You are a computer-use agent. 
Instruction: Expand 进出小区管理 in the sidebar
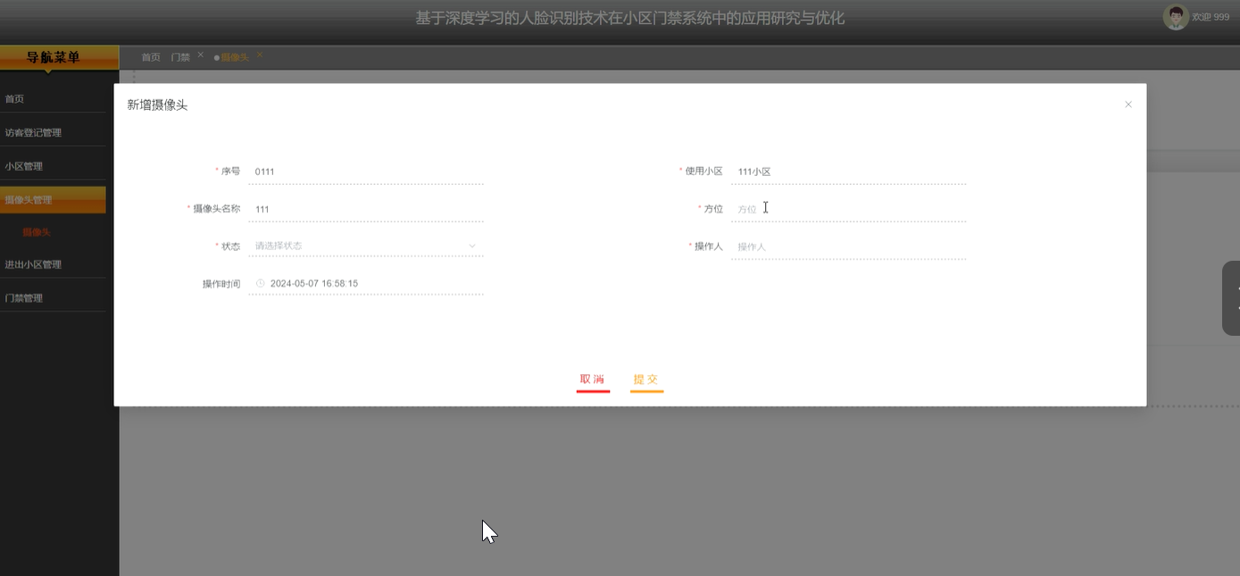[53, 264]
